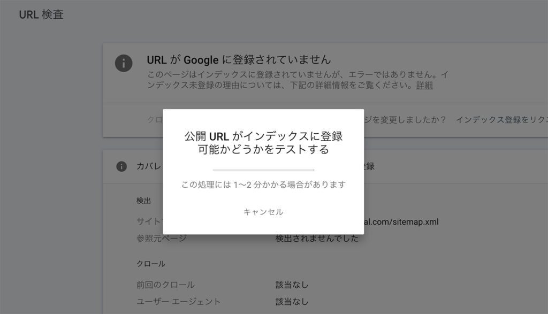Viewport: 548px width, 314px height.
Task: Click the クロール section heading
Action: 150,264
